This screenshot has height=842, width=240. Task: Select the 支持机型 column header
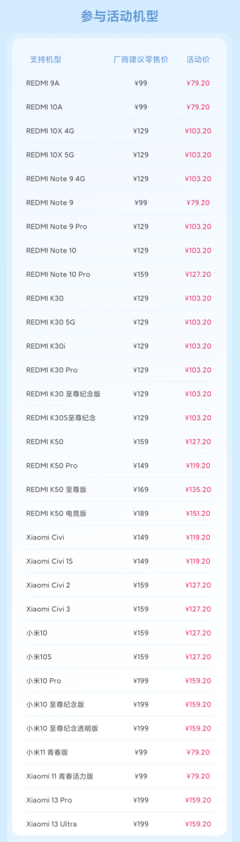click(45, 59)
